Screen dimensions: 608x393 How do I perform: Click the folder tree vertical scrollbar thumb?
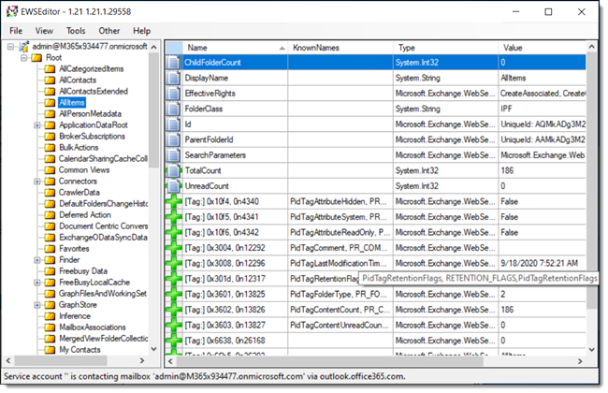154,110
